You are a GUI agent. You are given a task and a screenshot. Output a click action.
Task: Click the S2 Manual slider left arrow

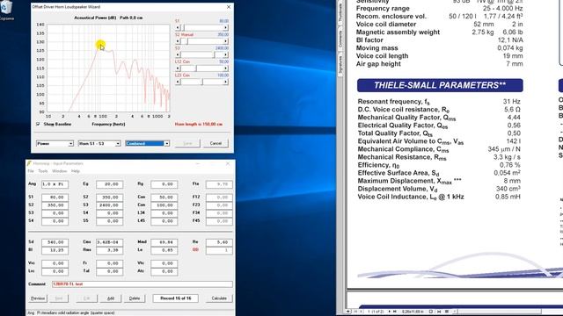tap(178, 41)
